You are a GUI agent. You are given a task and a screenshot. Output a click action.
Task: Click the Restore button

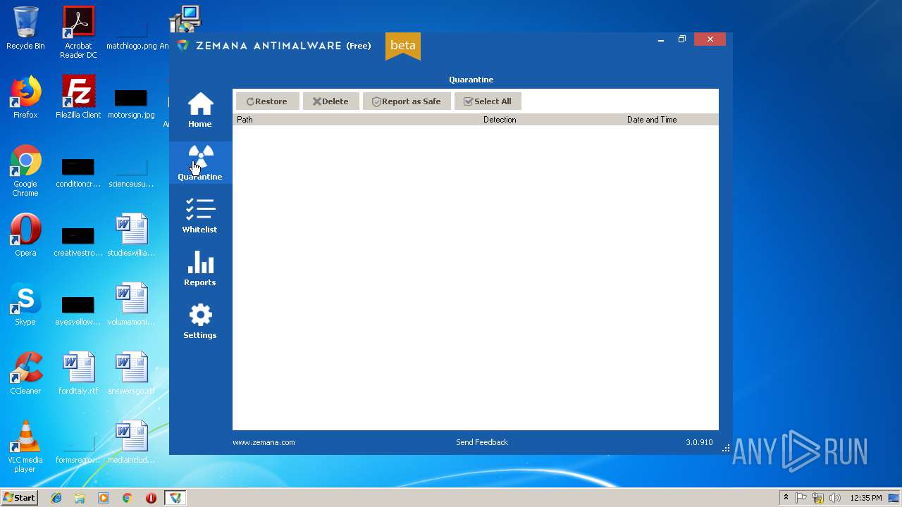pyautogui.click(x=267, y=101)
